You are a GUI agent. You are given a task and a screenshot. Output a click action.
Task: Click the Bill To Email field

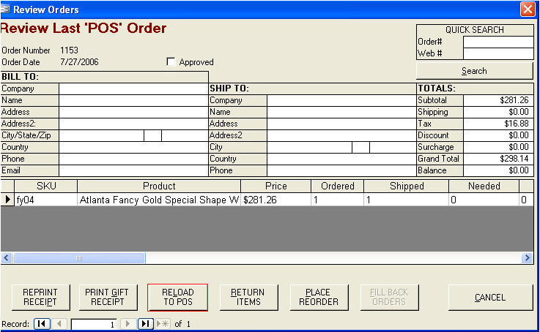click(133, 170)
